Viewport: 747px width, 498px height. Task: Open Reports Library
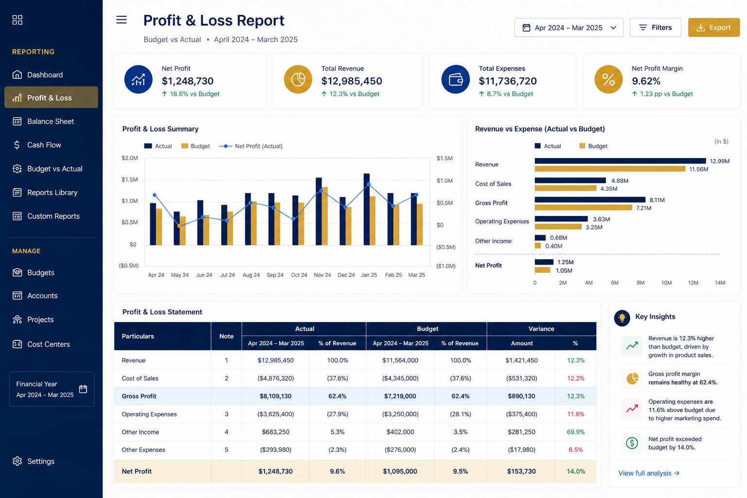pyautogui.click(x=51, y=192)
